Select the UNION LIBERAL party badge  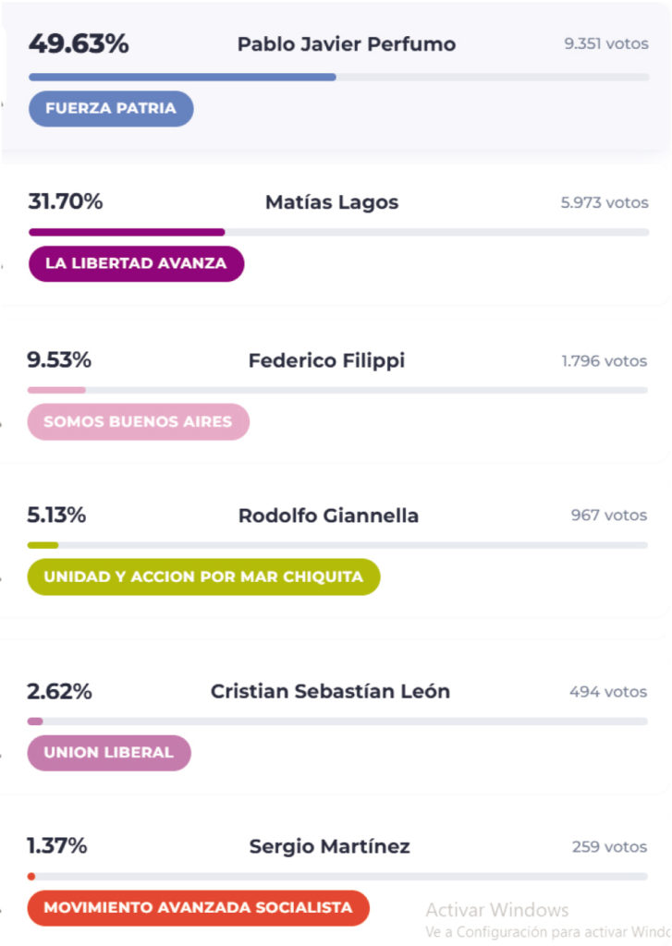click(109, 752)
